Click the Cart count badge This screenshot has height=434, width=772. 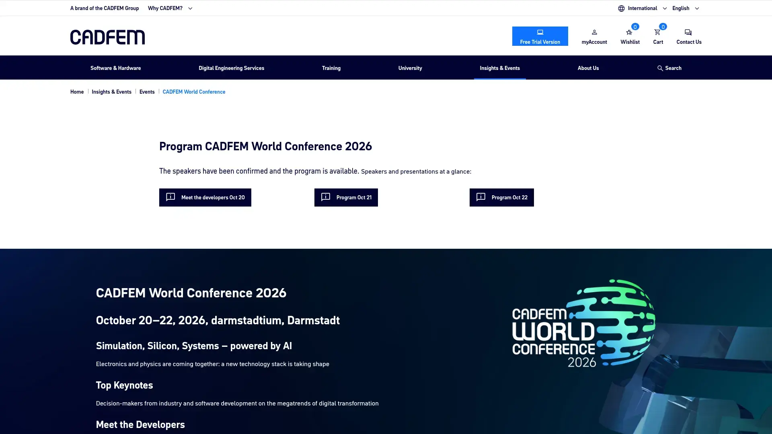[x=663, y=27]
